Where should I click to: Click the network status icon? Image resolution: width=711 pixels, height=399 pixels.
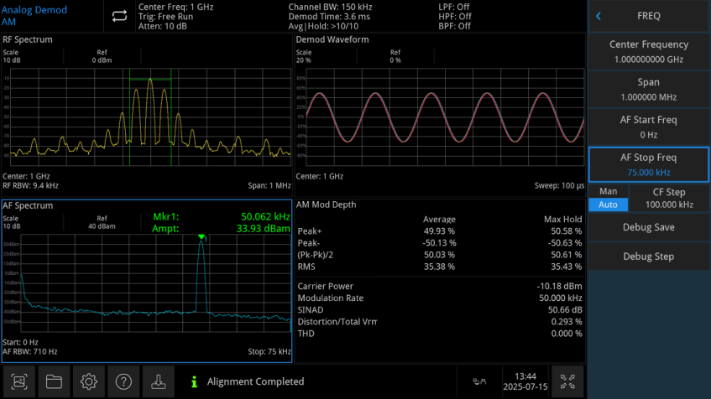479,381
